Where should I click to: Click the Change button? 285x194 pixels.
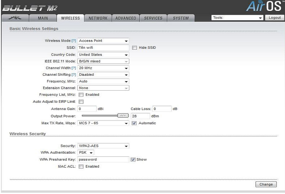coord(266,184)
